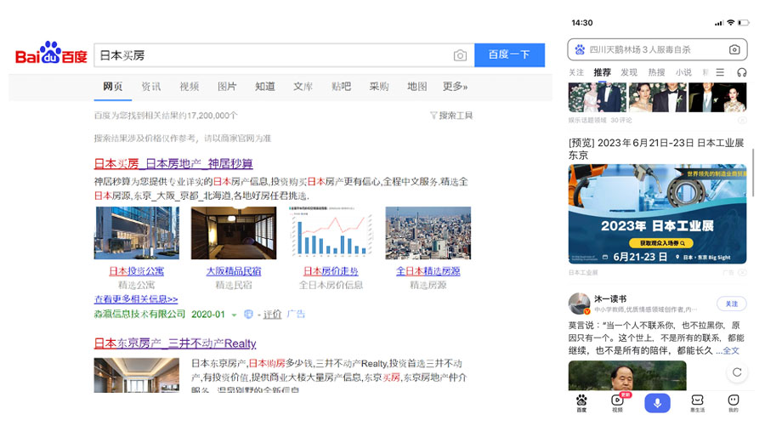Open the 搜索工具 filter dropdown
The image size is (765, 437).
coord(451,116)
